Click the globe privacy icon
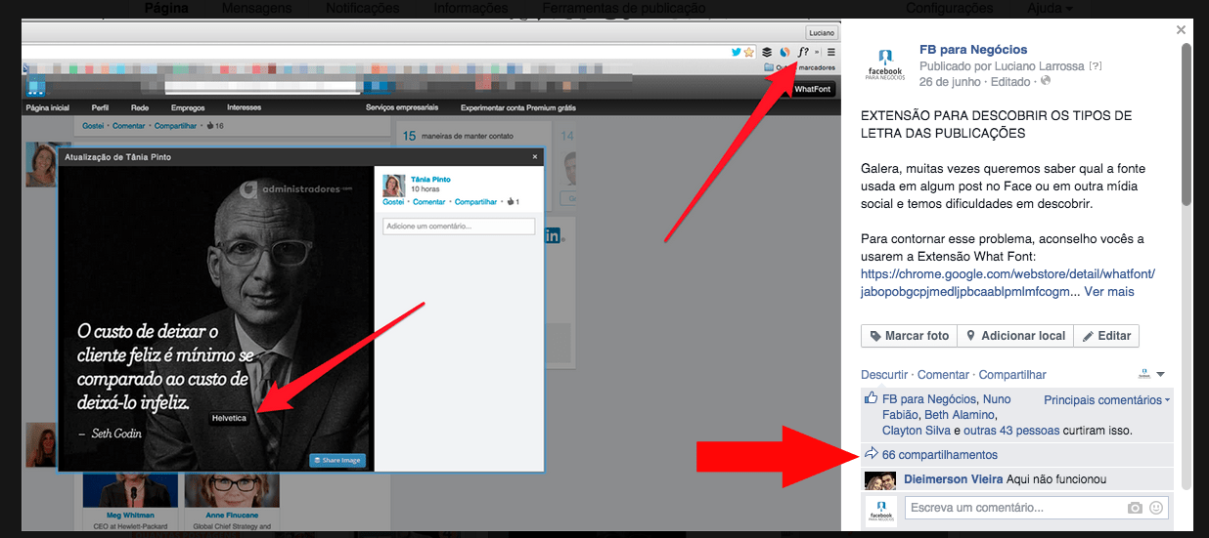Screen dimensions: 1209x538 coord(1046,81)
